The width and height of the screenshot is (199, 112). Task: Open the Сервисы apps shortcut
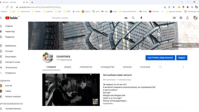point(4,12)
